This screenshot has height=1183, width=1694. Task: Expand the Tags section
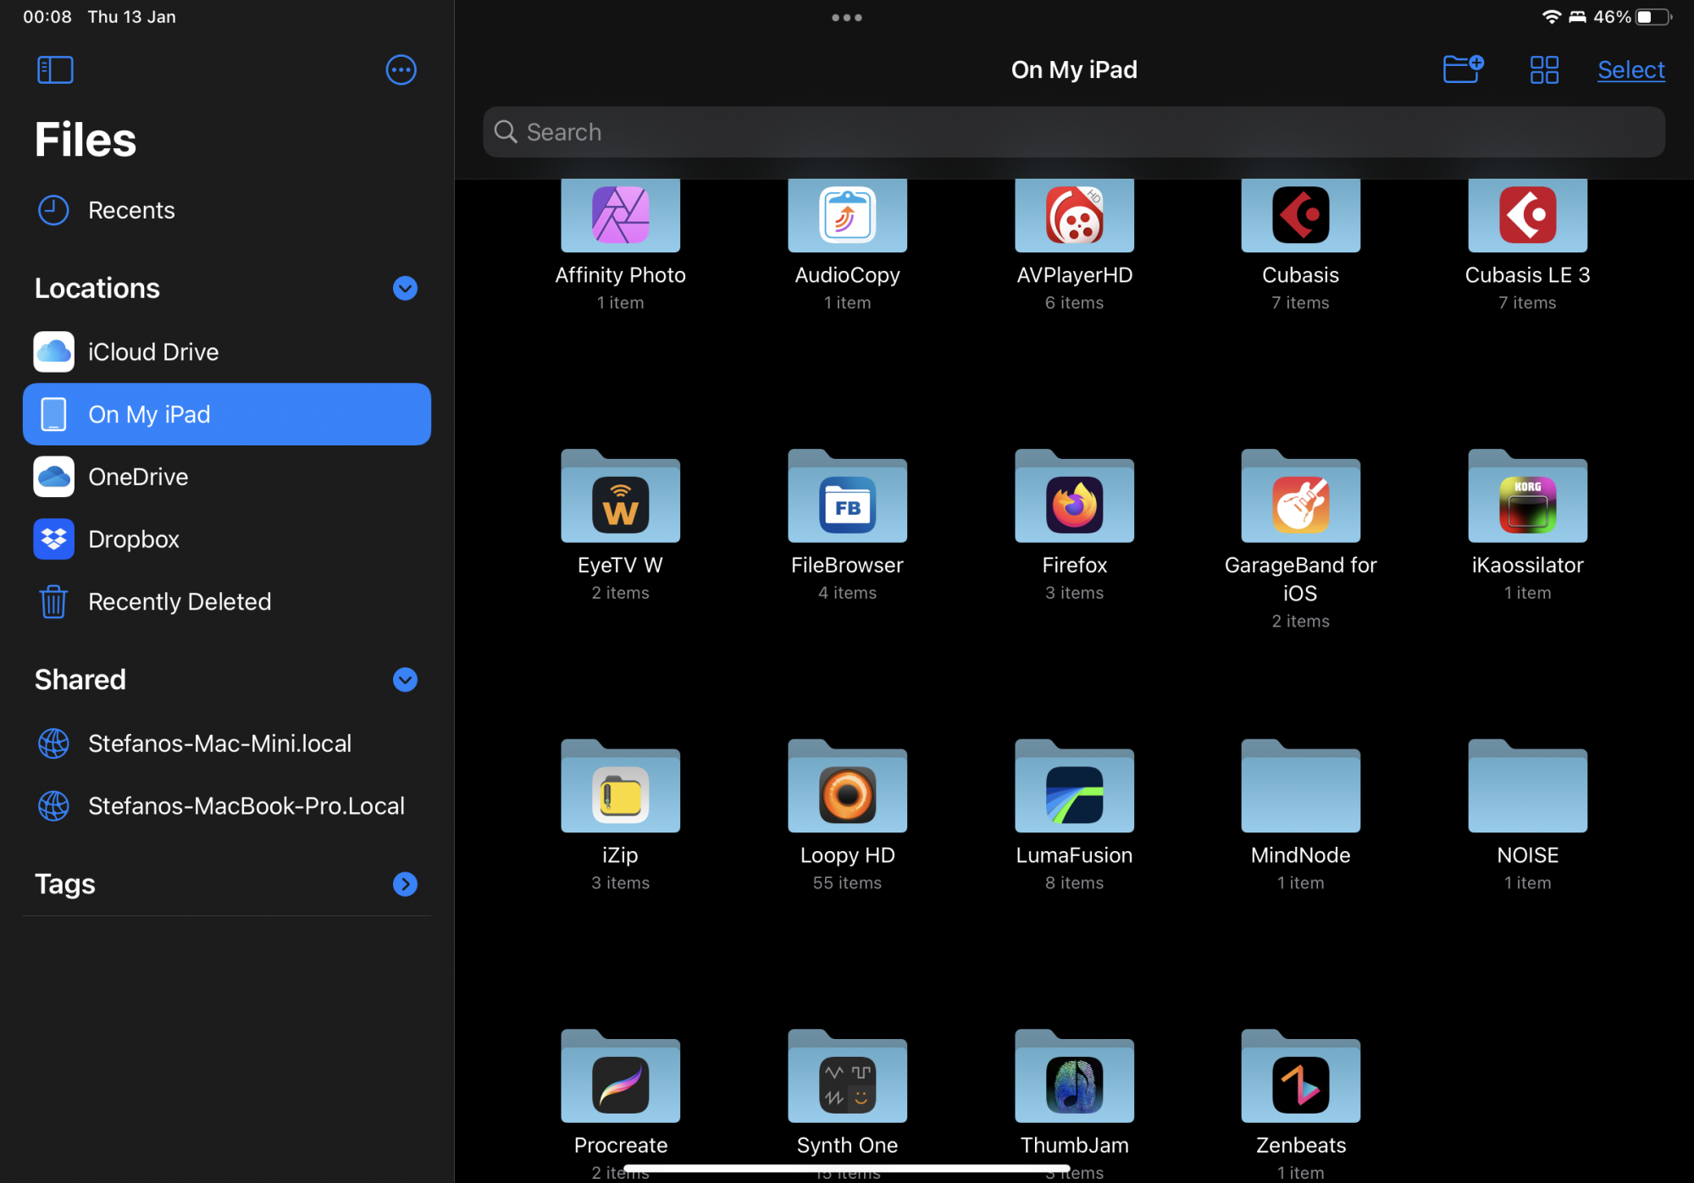coord(405,884)
